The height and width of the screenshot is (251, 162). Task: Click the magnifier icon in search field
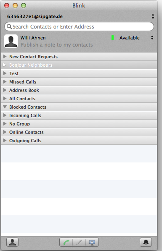[9, 26]
